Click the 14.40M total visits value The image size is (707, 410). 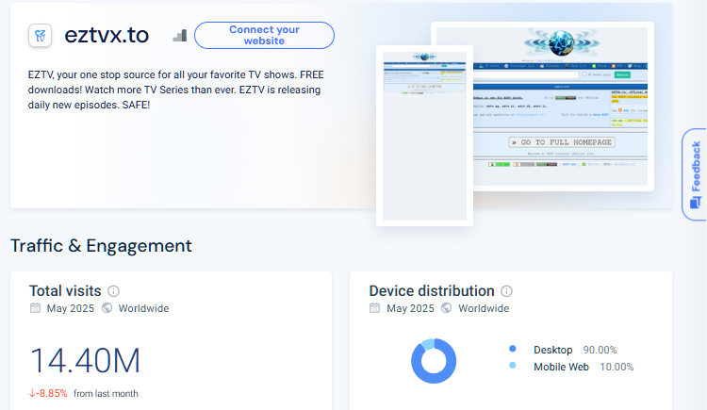click(85, 361)
